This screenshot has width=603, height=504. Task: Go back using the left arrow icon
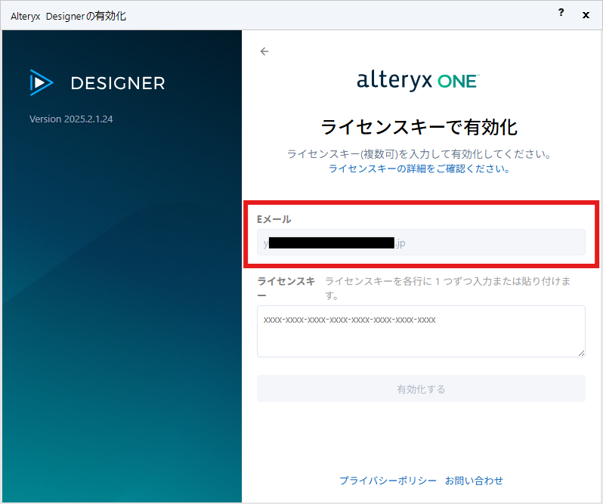264,51
